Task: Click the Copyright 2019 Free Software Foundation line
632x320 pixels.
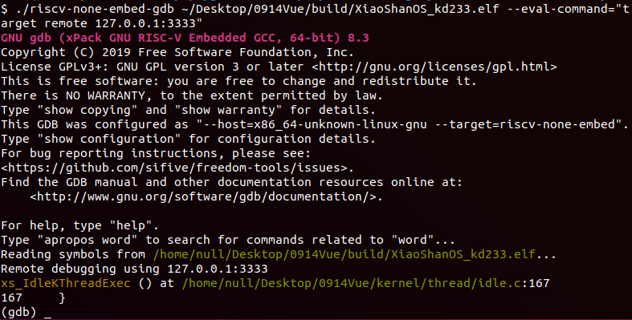Action: (x=177, y=52)
